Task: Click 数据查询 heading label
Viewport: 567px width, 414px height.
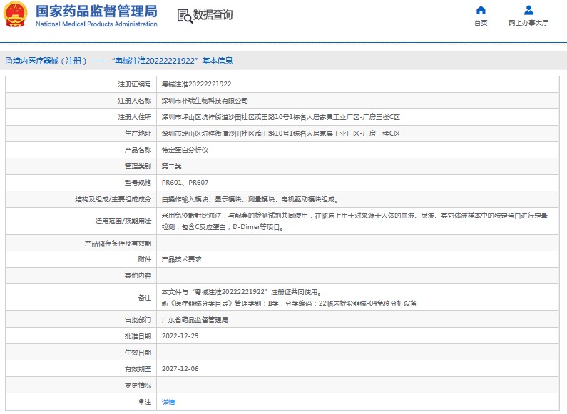Action: point(213,15)
